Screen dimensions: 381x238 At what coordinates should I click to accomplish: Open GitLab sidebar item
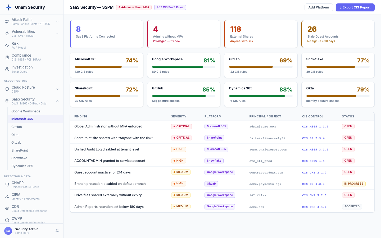pyautogui.click(x=35, y=143)
